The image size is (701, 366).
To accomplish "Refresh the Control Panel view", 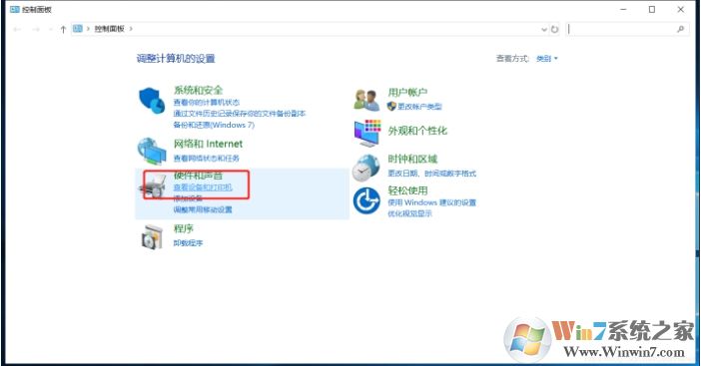I will point(554,30).
